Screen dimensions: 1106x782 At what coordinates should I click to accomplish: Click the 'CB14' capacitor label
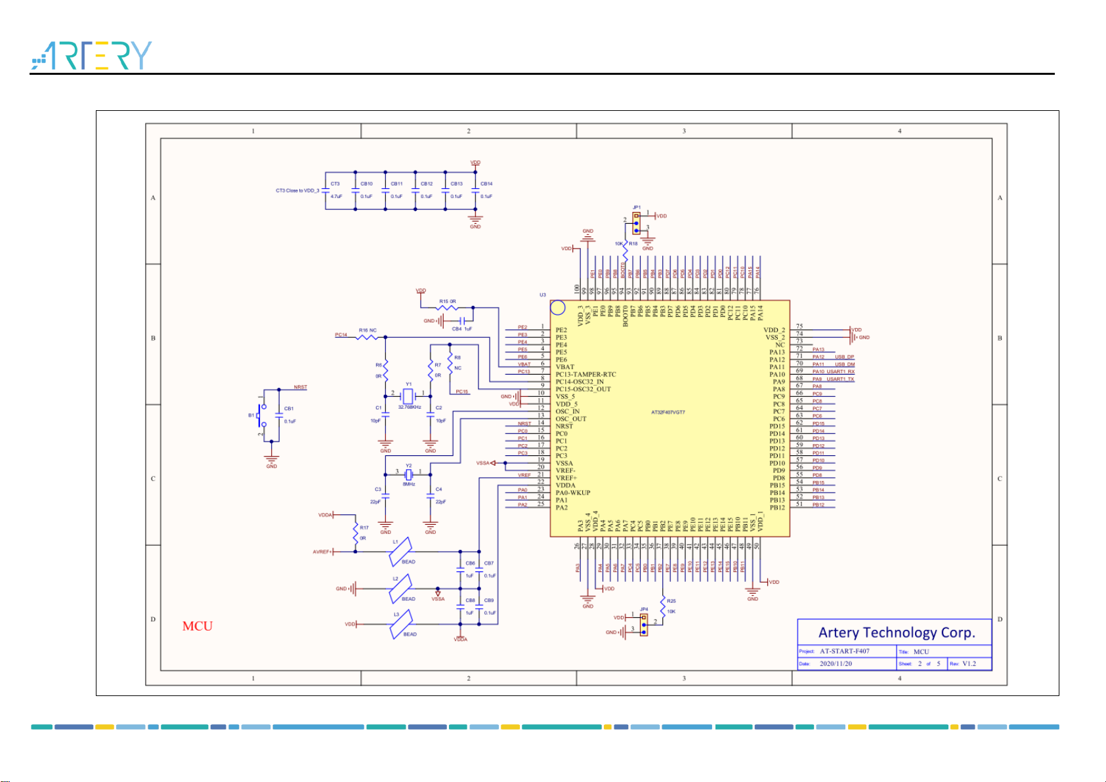pyautogui.click(x=486, y=184)
